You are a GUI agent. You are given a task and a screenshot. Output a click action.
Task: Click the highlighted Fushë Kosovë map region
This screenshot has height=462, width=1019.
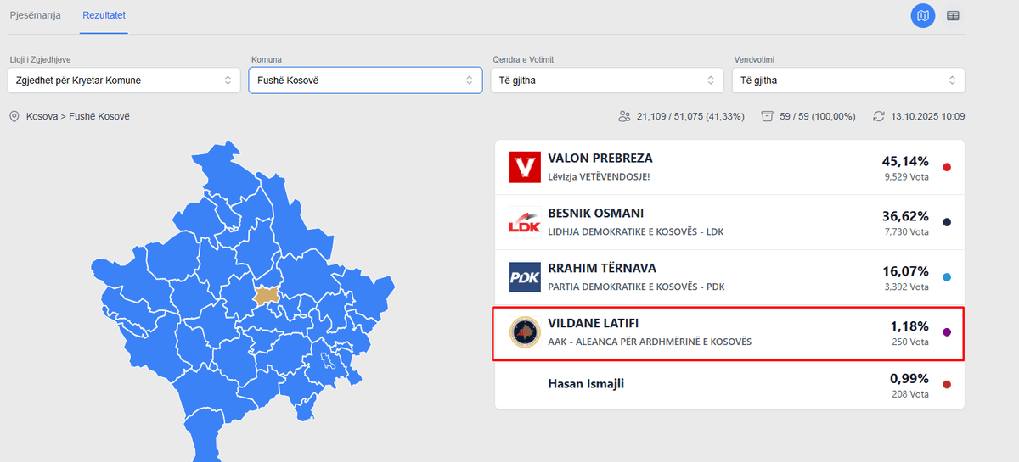(267, 295)
